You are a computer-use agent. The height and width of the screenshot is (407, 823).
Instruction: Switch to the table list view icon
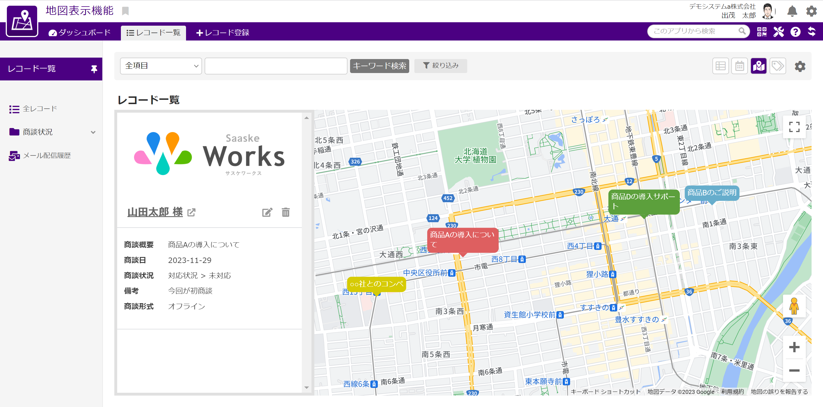[x=720, y=66]
